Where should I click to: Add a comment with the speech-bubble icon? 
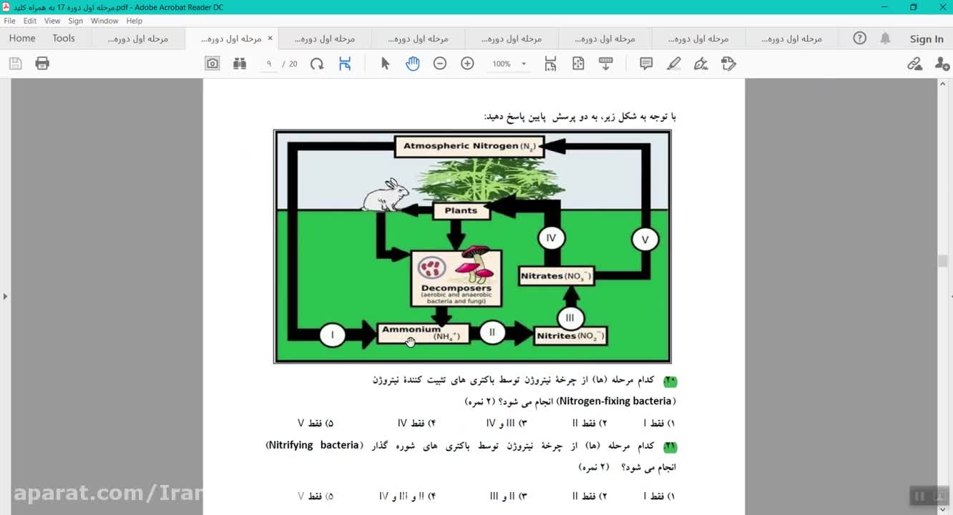(646, 64)
